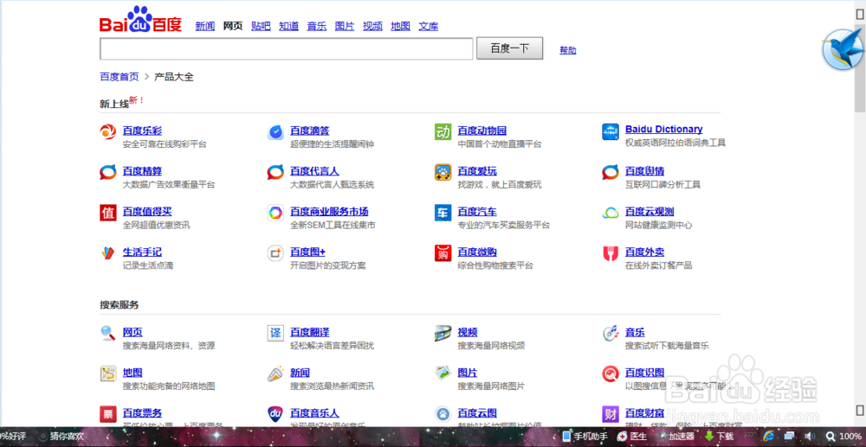
Task: Open 手机助手 in the browser status bar
Action: coord(585,437)
